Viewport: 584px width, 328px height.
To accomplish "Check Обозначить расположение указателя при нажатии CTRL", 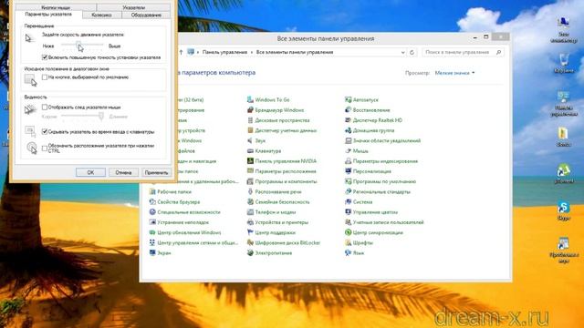I will pos(45,148).
